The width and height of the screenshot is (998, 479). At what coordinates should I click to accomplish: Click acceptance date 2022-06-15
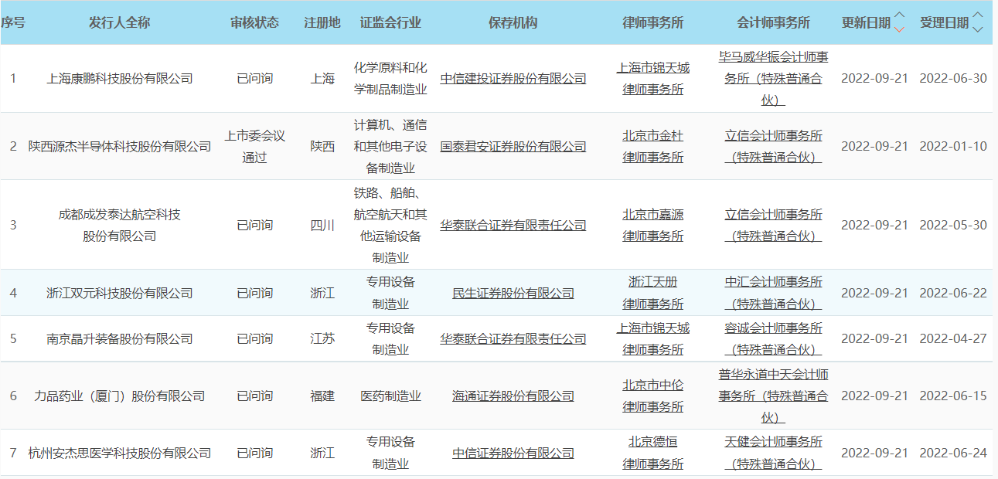(953, 396)
